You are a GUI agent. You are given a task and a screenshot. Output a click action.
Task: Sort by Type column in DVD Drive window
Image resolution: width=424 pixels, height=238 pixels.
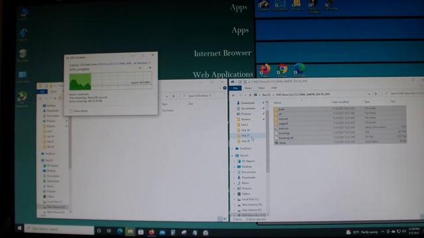pos(367,102)
